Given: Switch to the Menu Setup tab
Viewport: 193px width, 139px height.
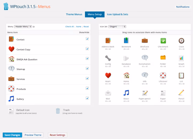Looking at the screenshot, I should pyautogui.click(x=95, y=14).
